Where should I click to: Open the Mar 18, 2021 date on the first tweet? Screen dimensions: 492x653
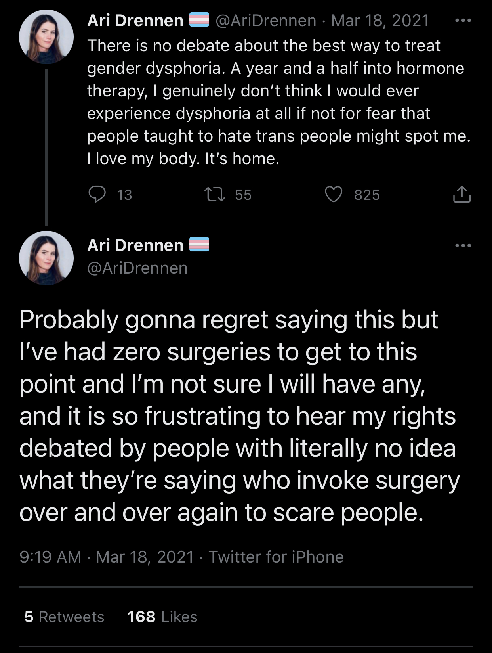[380, 21]
